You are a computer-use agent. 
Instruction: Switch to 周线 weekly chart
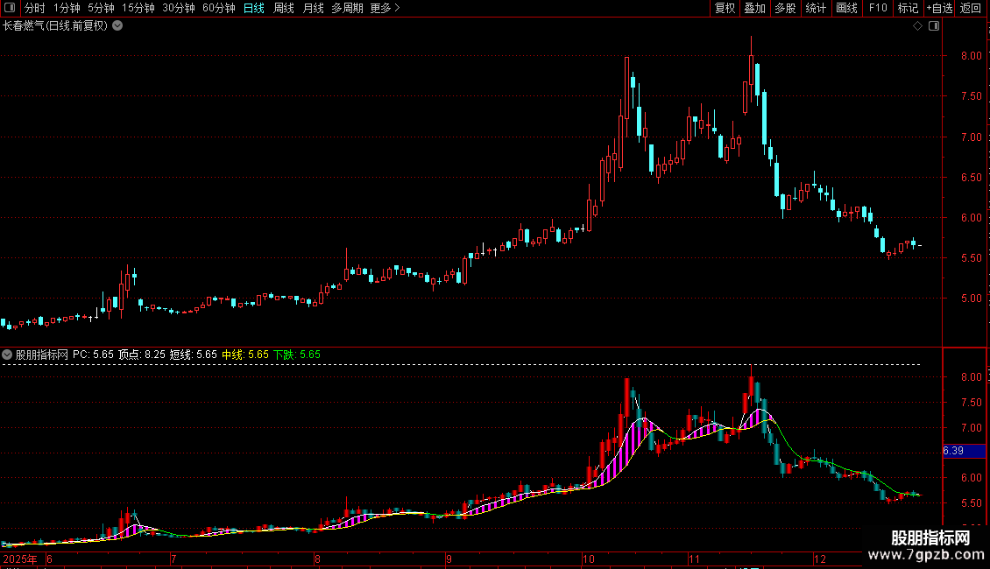284,8
